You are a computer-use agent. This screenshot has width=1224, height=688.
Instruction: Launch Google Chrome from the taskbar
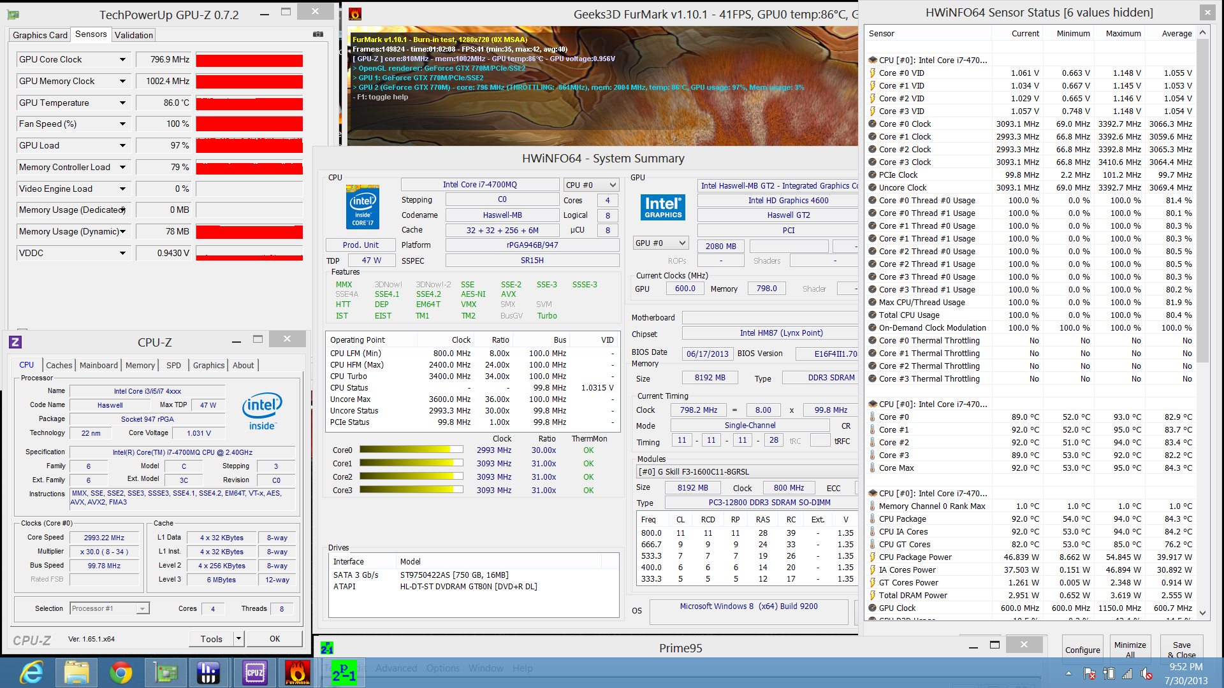click(120, 673)
